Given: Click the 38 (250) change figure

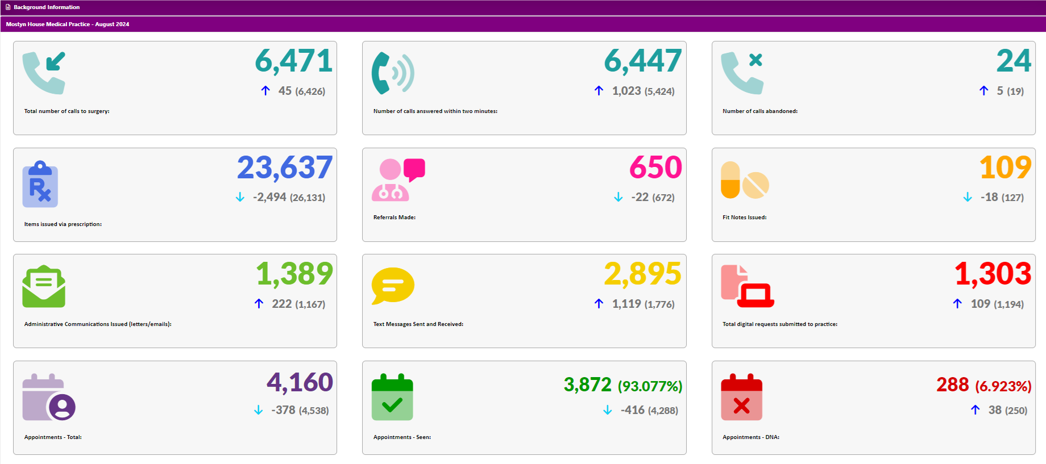Looking at the screenshot, I should click(x=1008, y=410).
